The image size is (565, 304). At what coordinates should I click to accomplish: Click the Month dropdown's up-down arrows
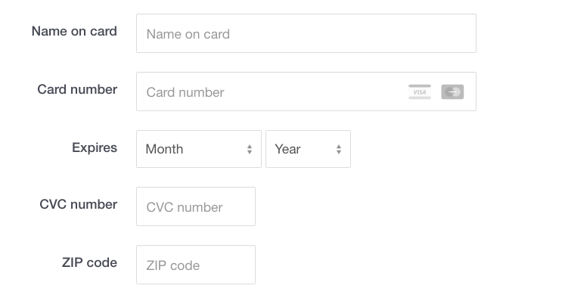click(250, 150)
